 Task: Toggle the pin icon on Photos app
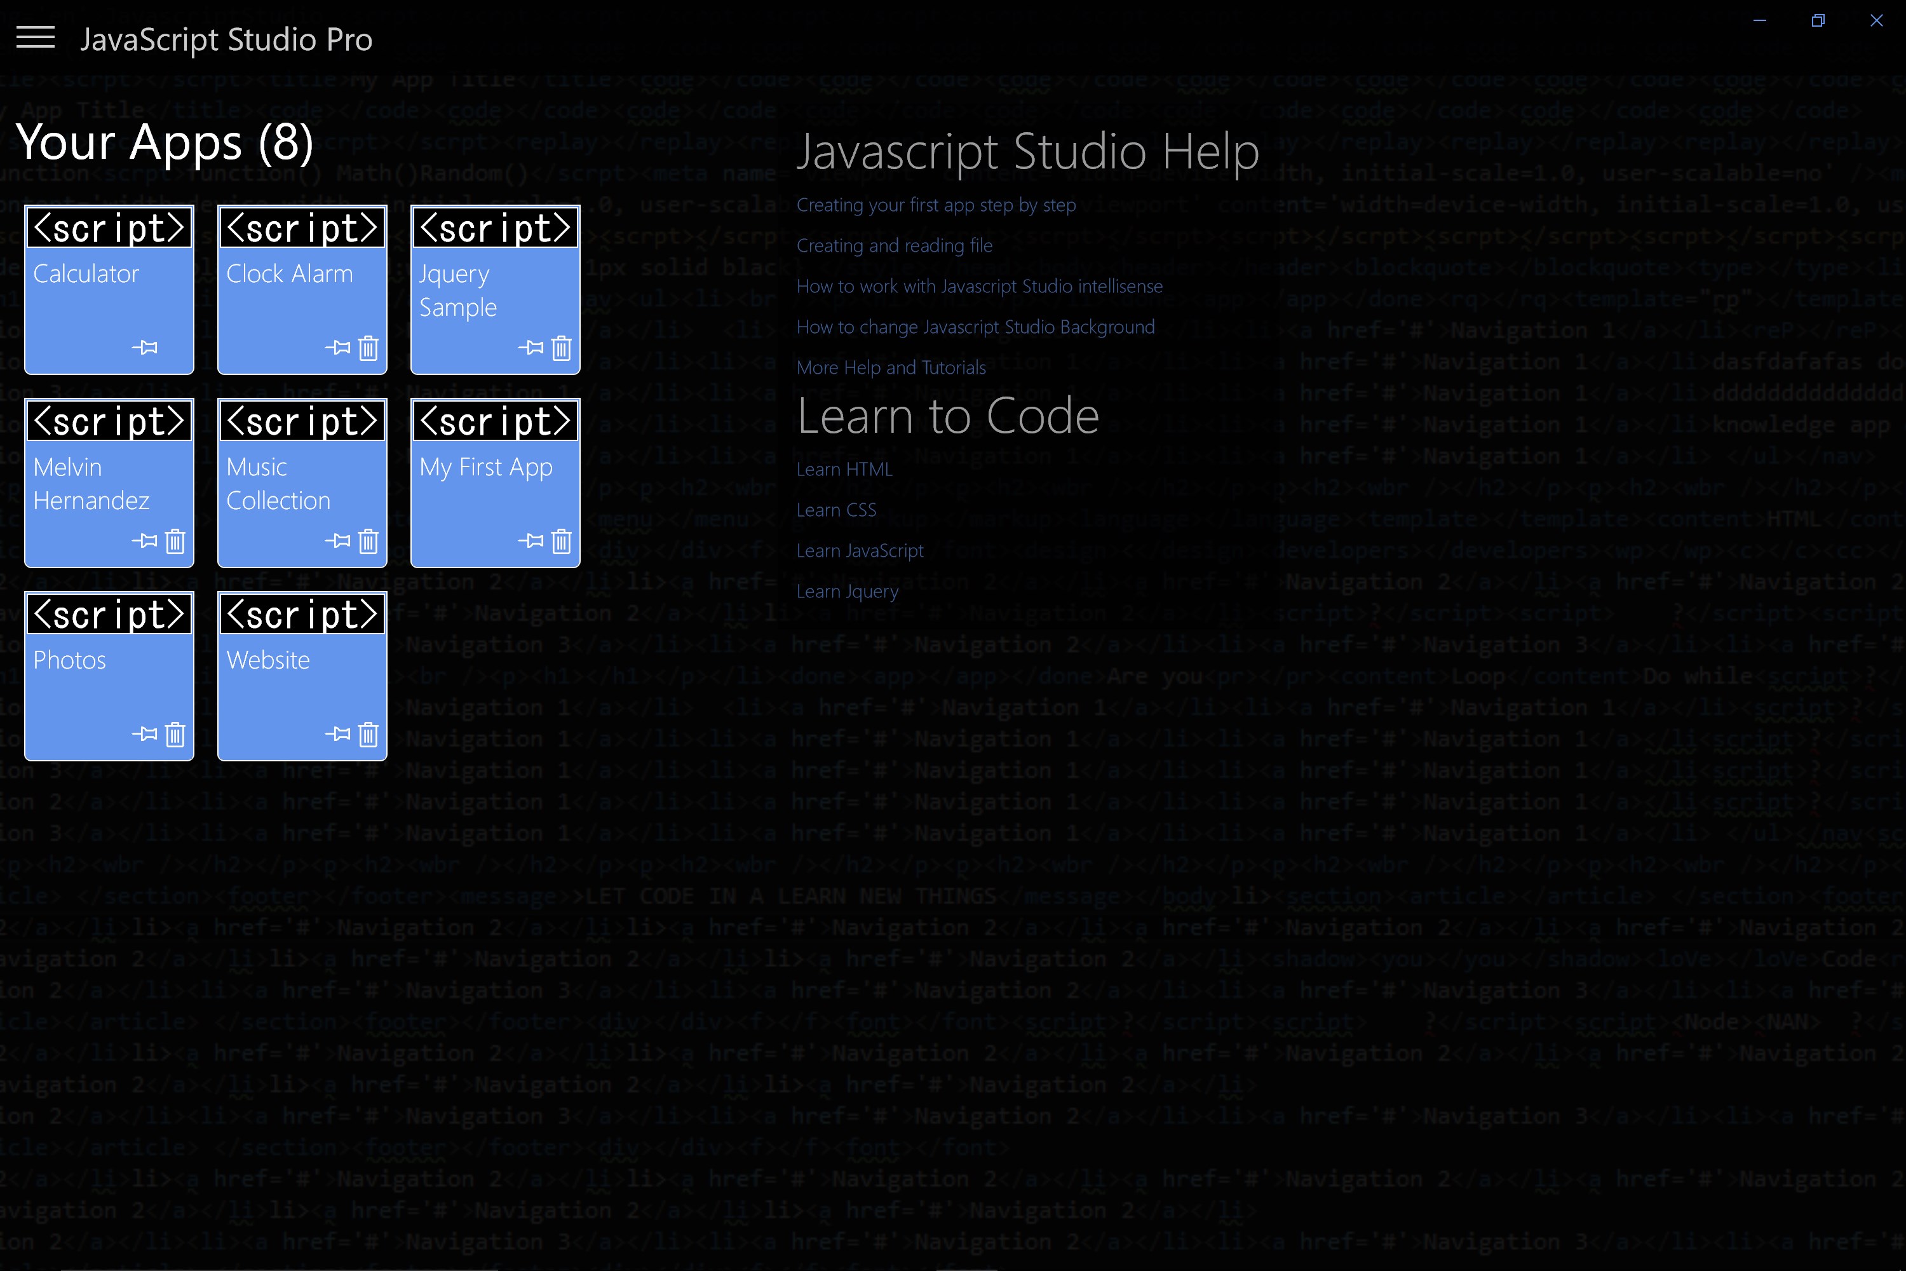pos(142,733)
